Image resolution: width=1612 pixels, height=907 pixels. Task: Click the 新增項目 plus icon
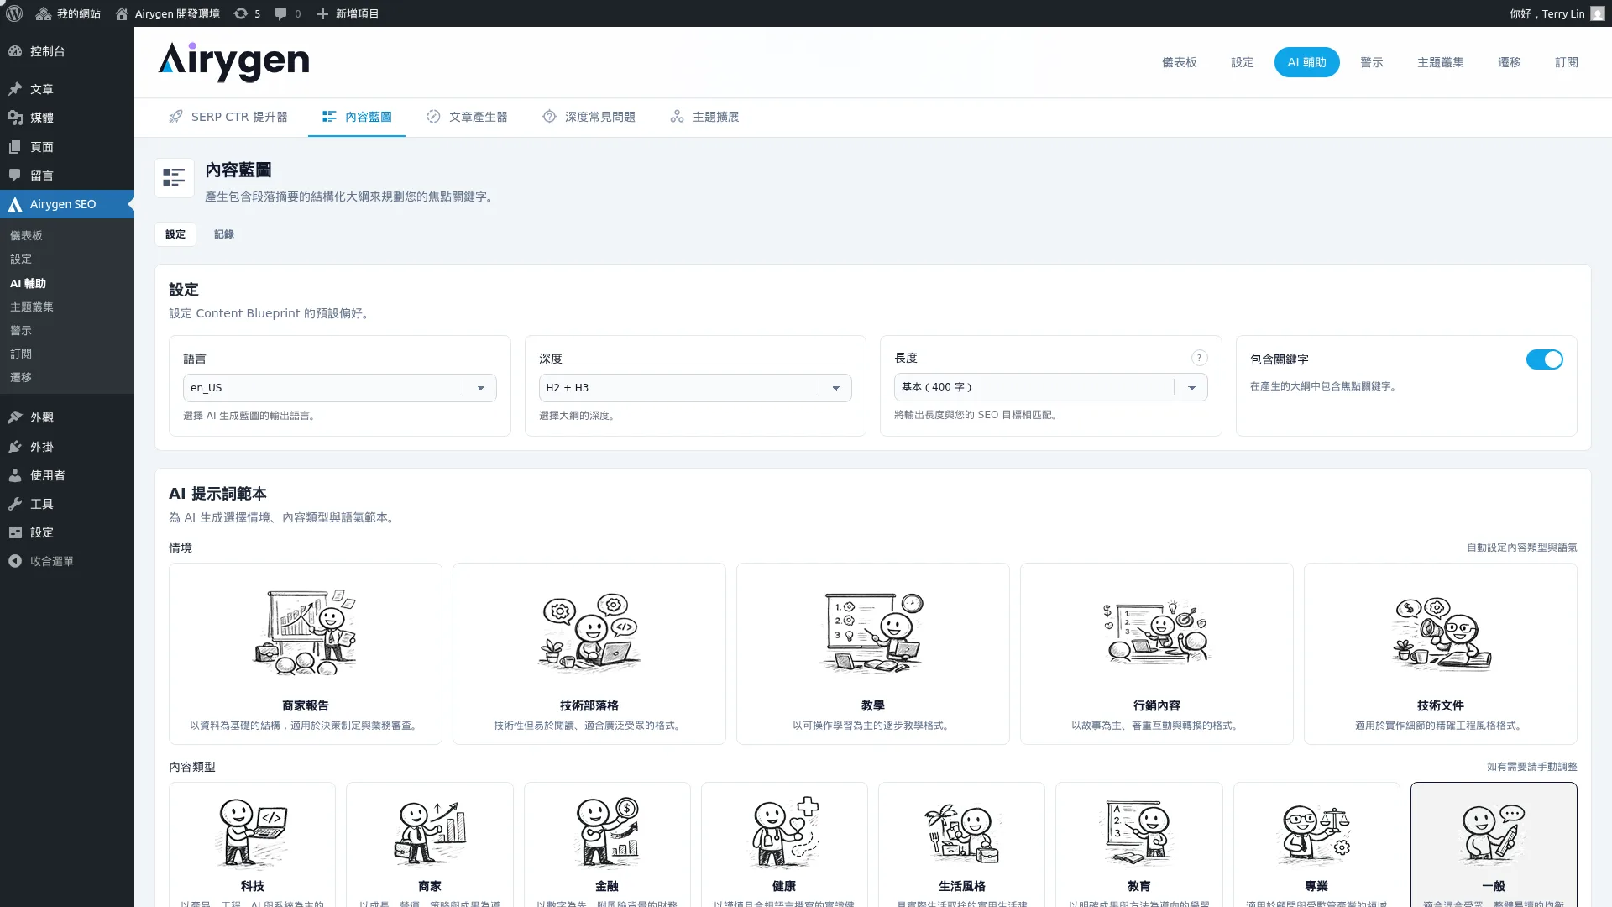click(322, 13)
